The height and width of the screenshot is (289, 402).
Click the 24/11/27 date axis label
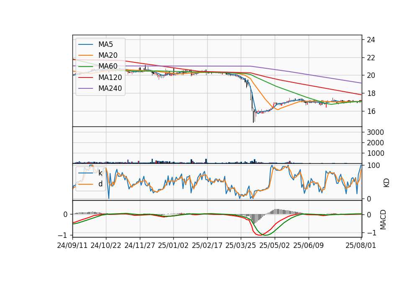tap(140, 245)
